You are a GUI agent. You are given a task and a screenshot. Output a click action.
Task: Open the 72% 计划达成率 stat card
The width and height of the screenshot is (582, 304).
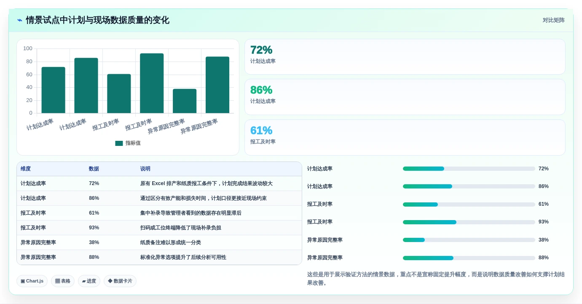coord(405,57)
